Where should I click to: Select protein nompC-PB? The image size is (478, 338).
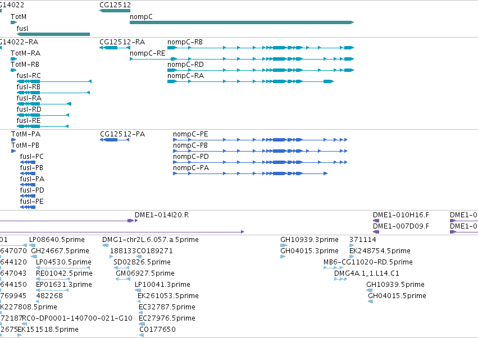[x=260, y=151]
